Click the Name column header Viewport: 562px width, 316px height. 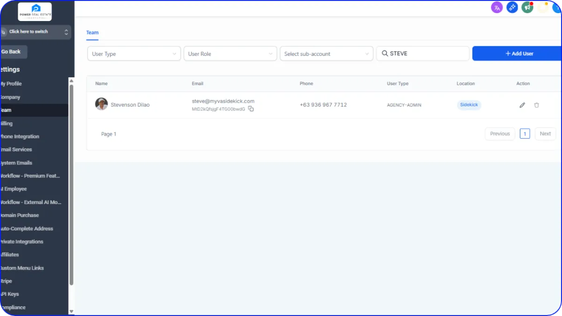point(102,83)
